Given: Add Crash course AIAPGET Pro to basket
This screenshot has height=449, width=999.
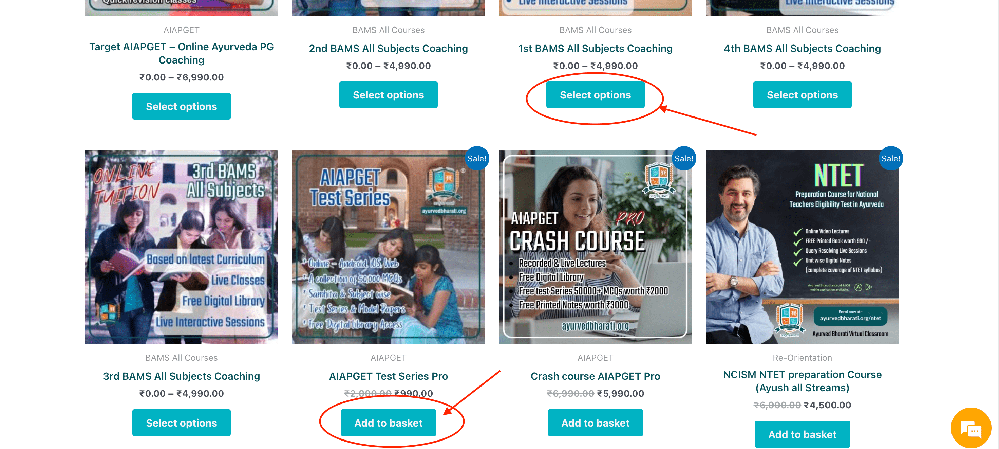Looking at the screenshot, I should coord(595,423).
